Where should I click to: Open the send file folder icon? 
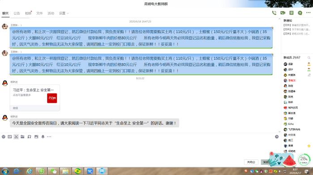coord(22,137)
